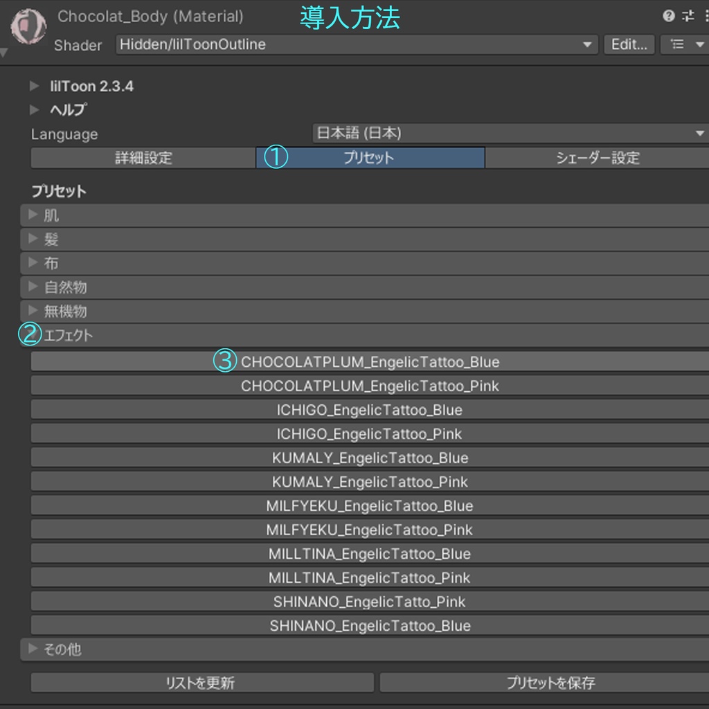This screenshot has width=709, height=709.
Task: Open the シェーダー設定 tab
Action: 598,158
